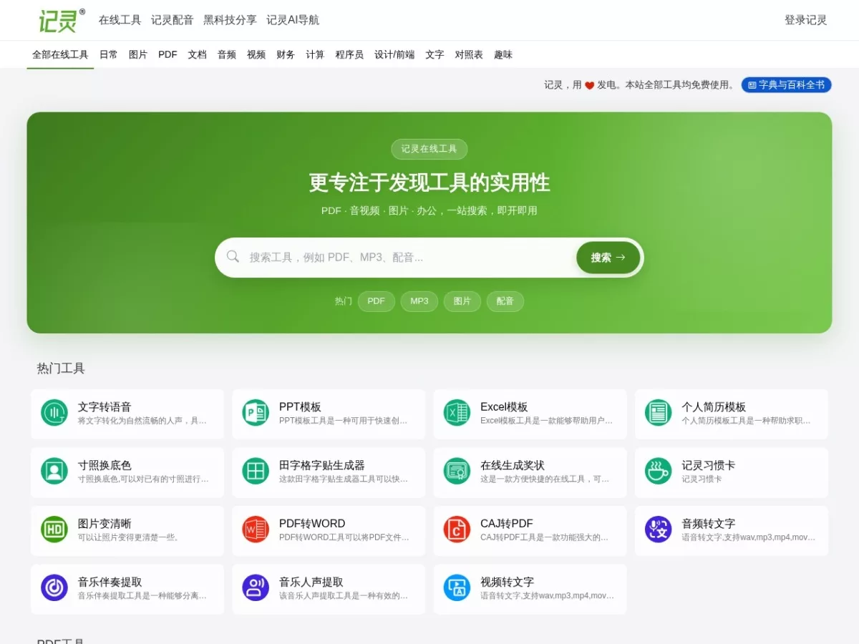
Task: Click the Excel模板 title text
Action: (x=504, y=407)
